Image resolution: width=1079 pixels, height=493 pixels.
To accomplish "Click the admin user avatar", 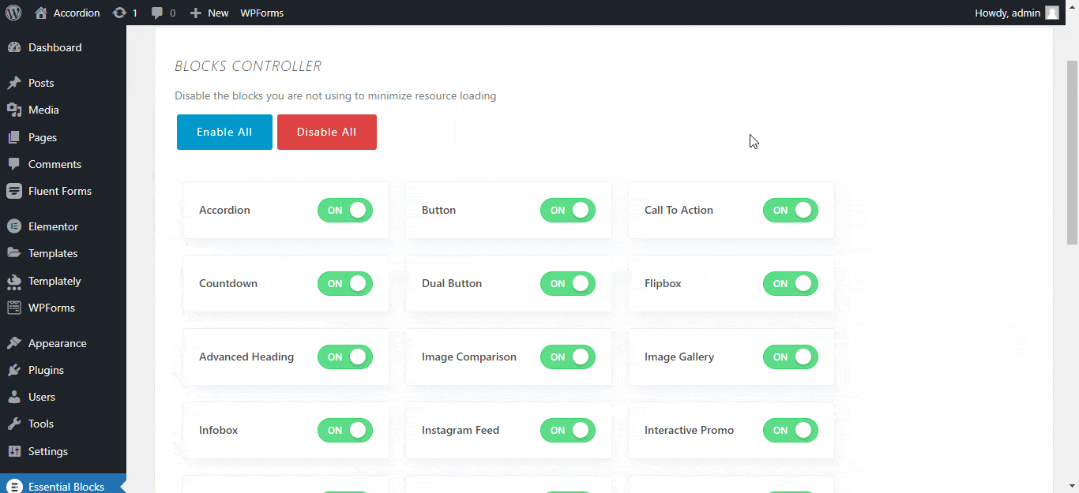I will click(1052, 13).
